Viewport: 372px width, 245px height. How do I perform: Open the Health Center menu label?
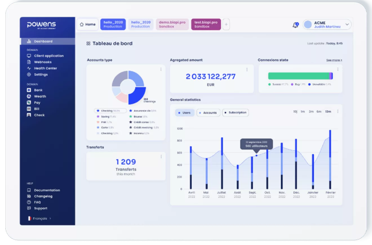pyautogui.click(x=46, y=68)
